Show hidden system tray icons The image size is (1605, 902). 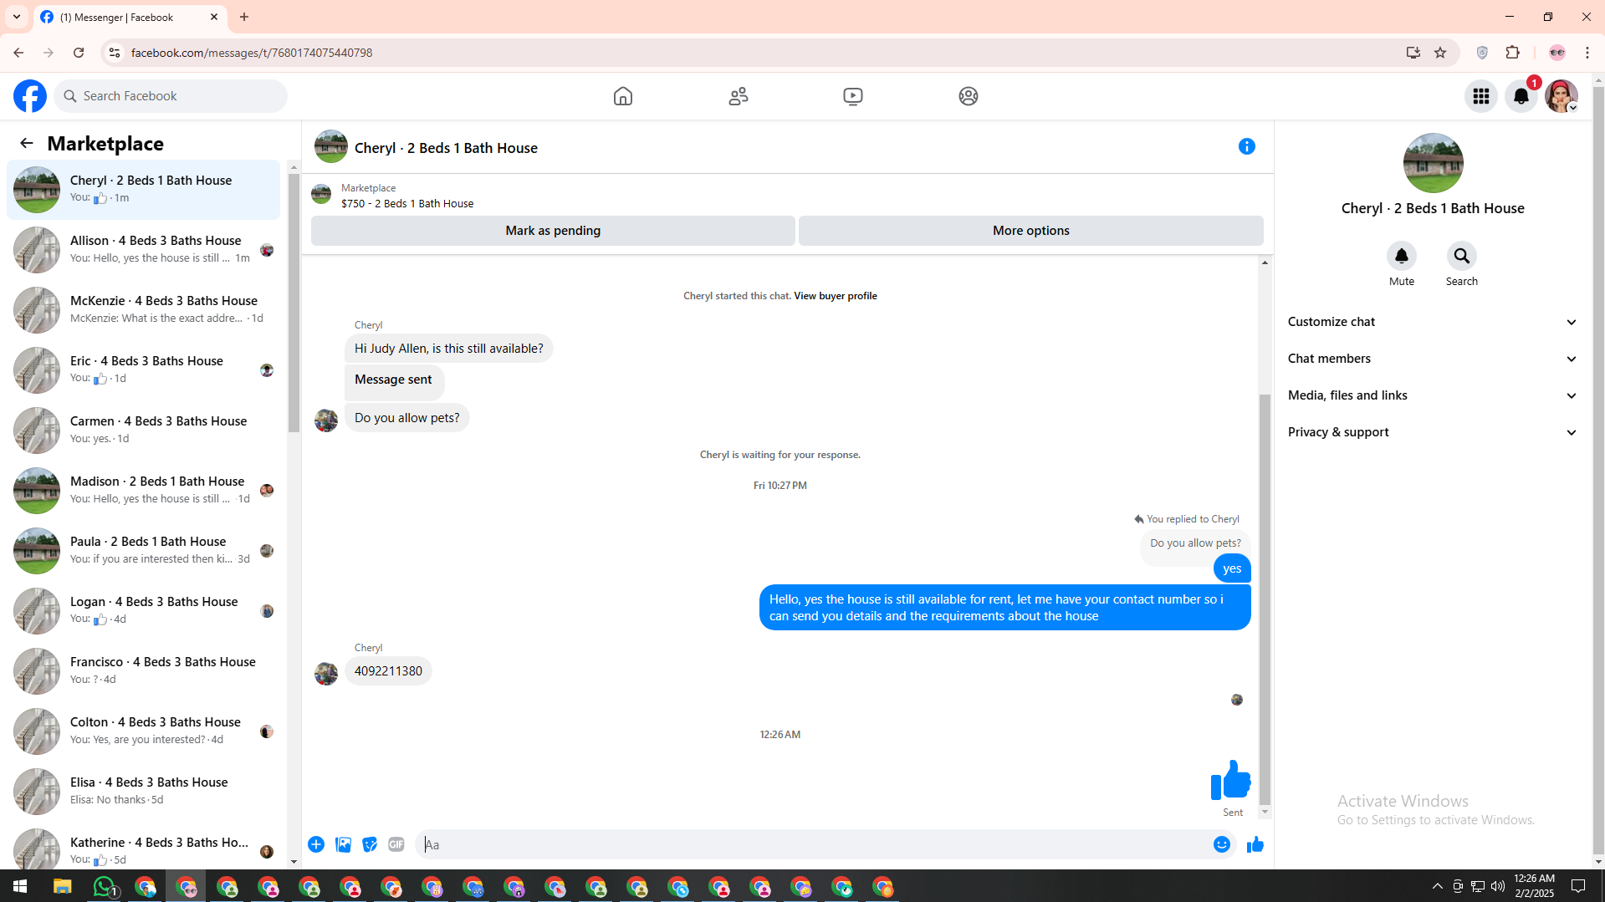(x=1438, y=886)
